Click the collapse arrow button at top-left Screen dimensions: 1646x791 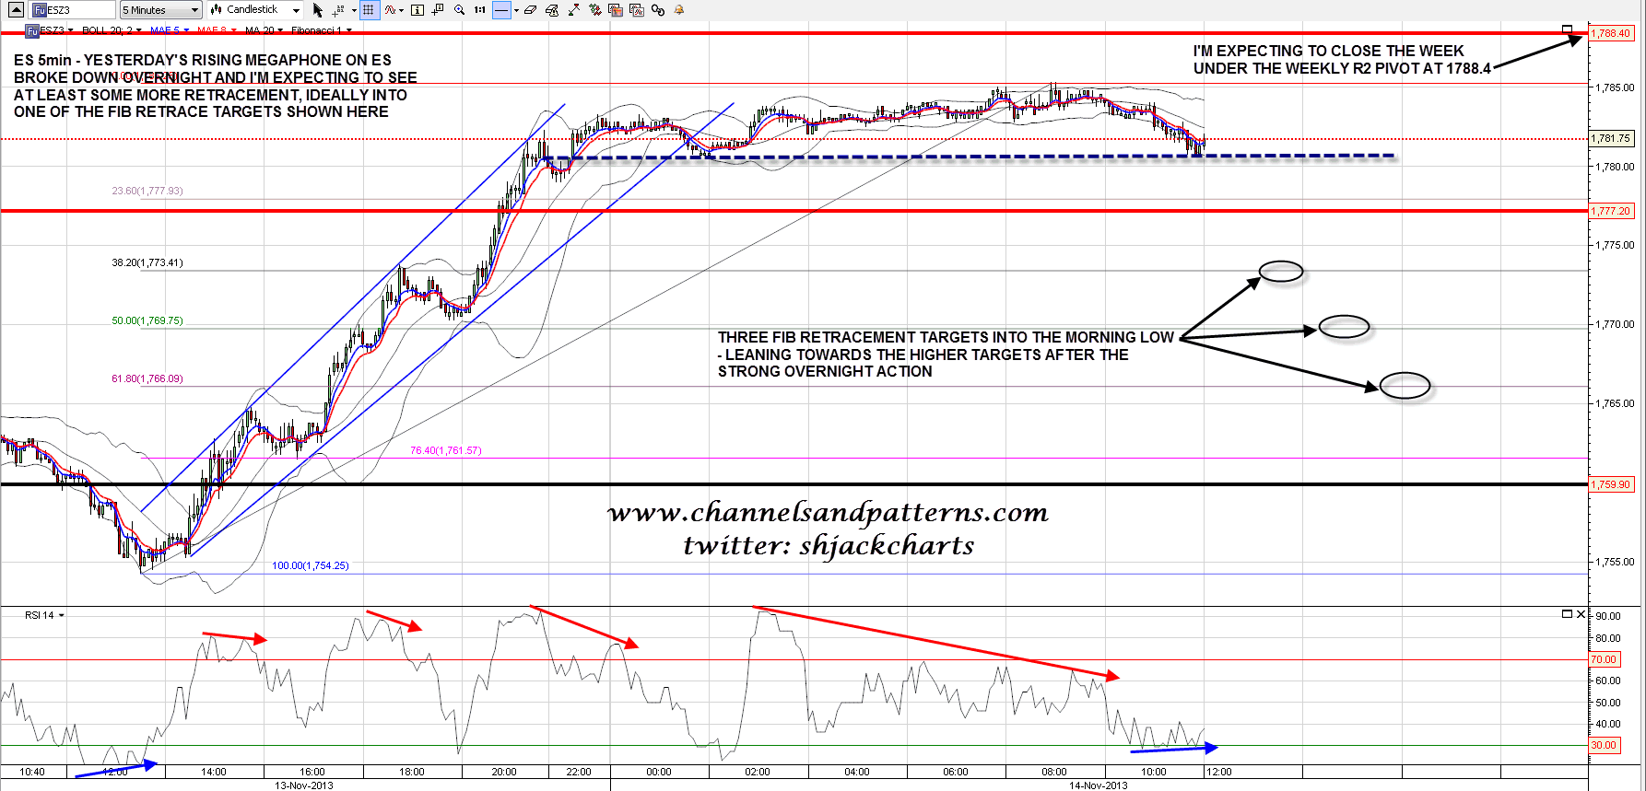coord(16,10)
